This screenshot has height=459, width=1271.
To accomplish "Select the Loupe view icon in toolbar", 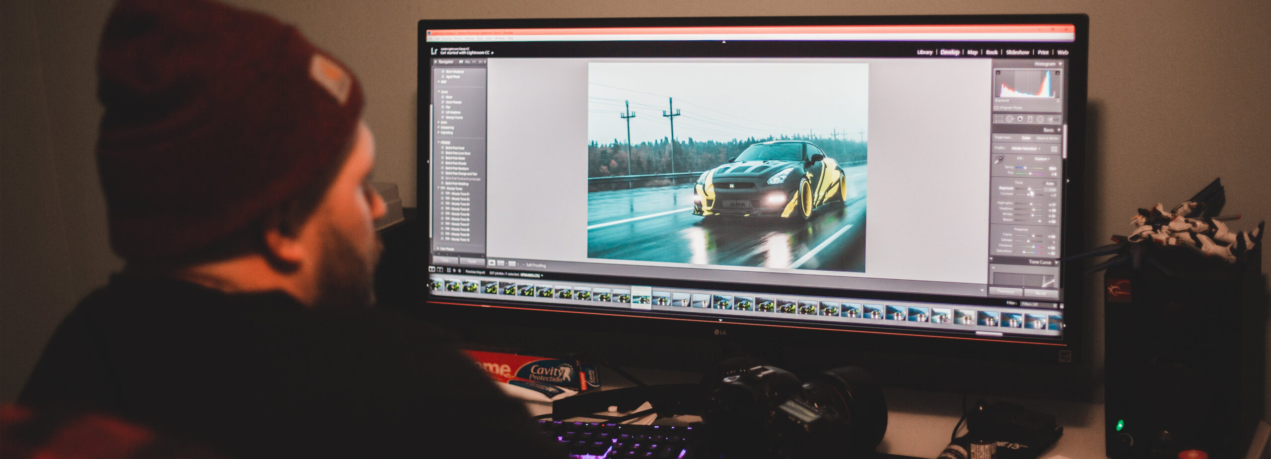I will pos(492,263).
